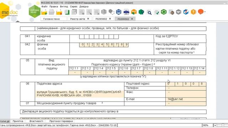
Task: Click the magnifier document preview icon
Action: (149, 12)
